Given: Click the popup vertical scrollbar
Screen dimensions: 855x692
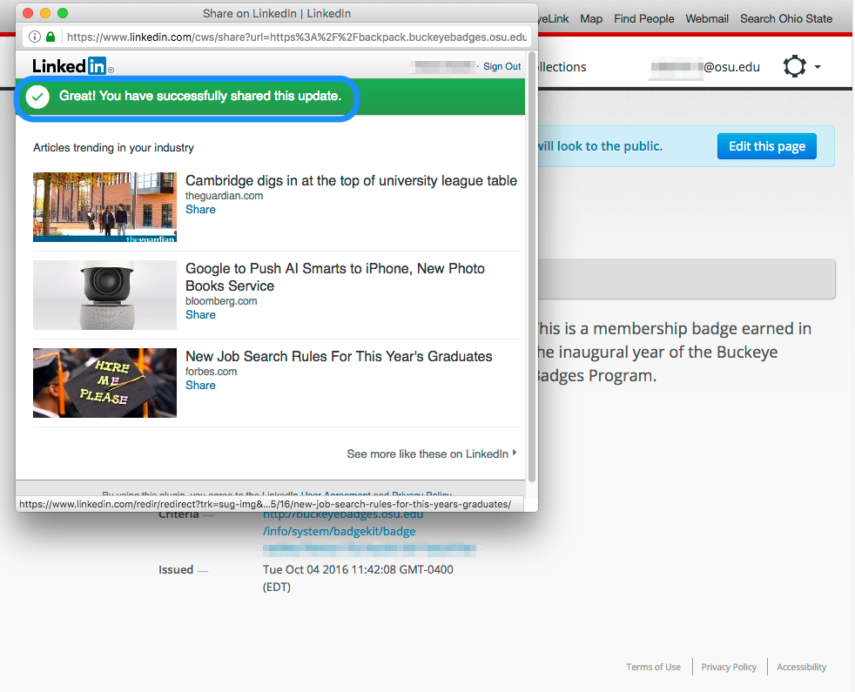Looking at the screenshot, I should point(532,266).
